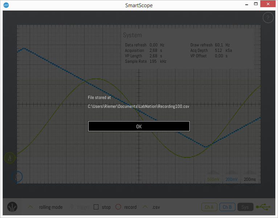
Task: Expand the .csv file format selector arrow
Action: point(145,207)
